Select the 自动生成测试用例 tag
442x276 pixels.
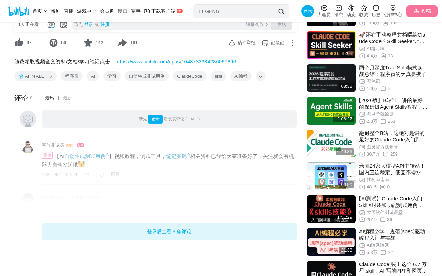click(x=147, y=76)
